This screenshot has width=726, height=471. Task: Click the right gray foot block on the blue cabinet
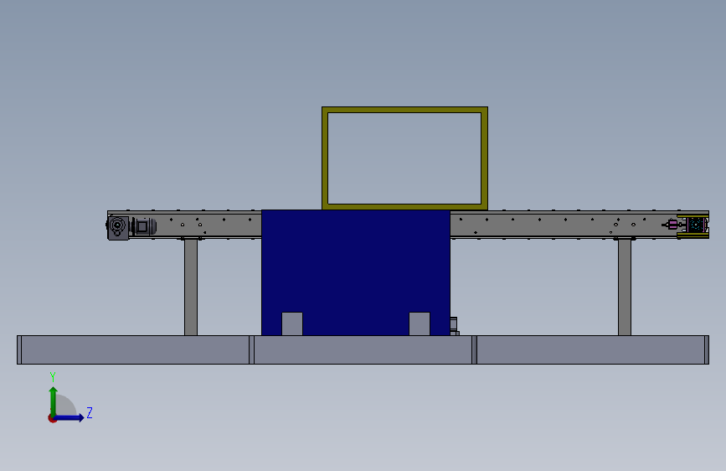coord(420,324)
